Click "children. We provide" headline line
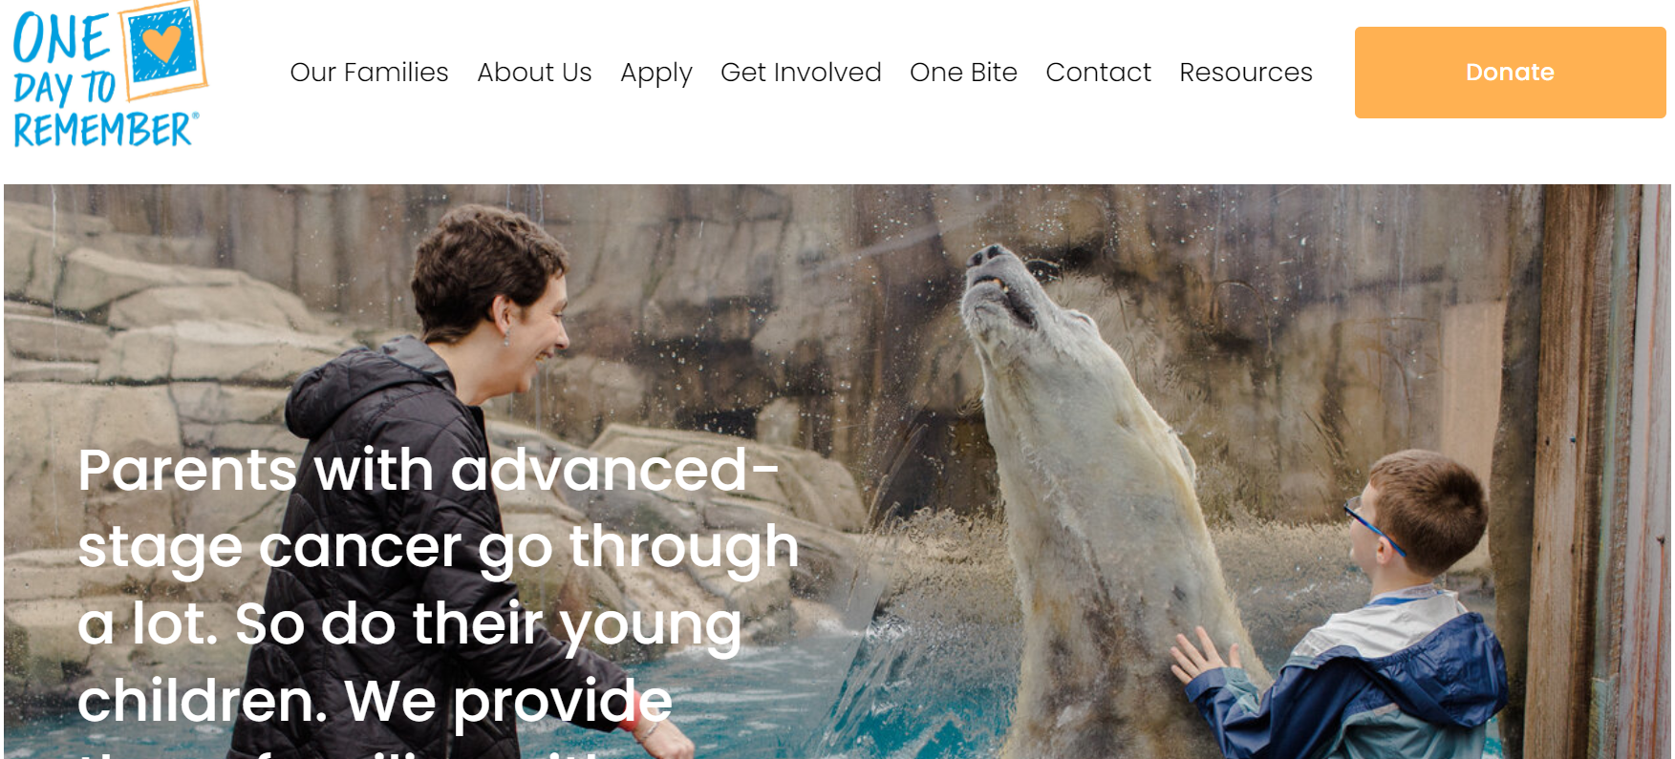 (x=375, y=702)
